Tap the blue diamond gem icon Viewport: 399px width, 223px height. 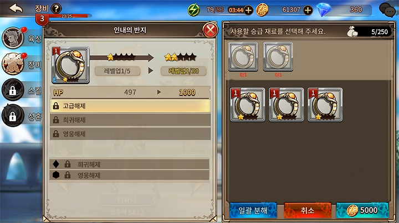click(x=324, y=10)
